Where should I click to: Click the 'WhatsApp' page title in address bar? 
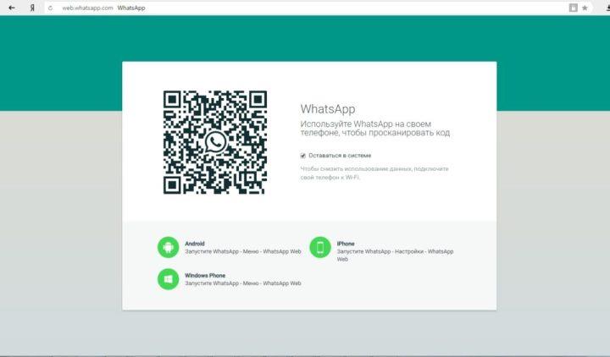click(x=130, y=8)
